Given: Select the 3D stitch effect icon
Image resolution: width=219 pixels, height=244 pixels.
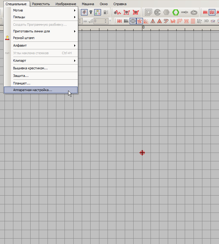Looking at the screenshot, I should 206,21.
